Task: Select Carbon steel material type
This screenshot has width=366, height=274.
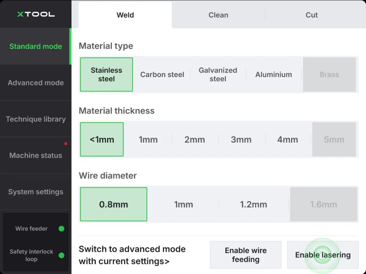Action: pos(162,75)
